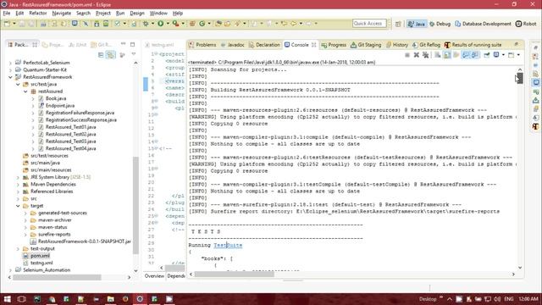Clear the console output
This screenshot has width=542, height=305.
pyautogui.click(x=438, y=55)
